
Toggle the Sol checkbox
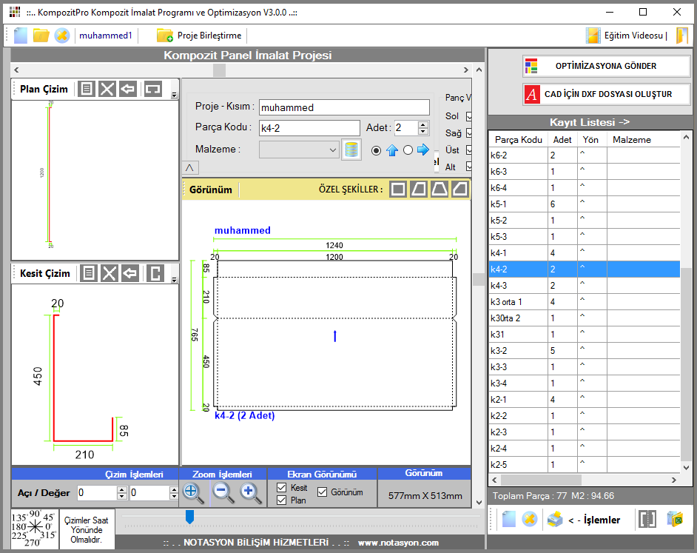(x=468, y=116)
